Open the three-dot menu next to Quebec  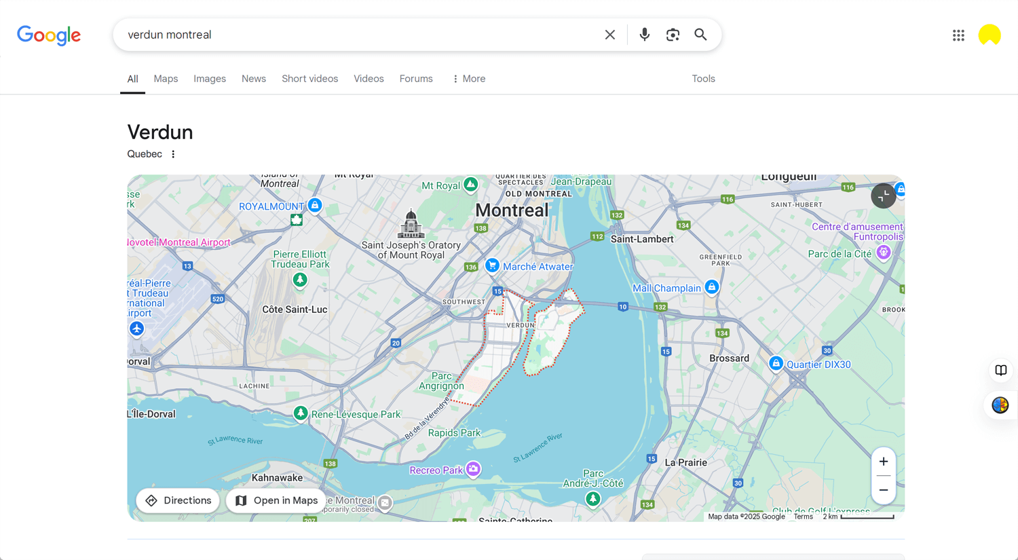pos(173,154)
